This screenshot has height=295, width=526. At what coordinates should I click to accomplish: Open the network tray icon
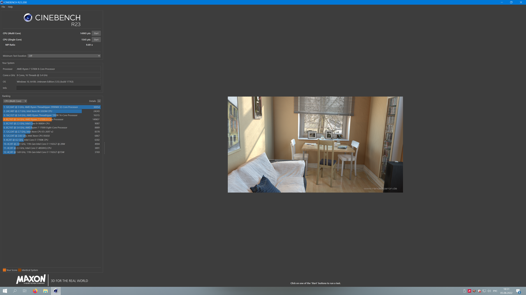[484, 291]
